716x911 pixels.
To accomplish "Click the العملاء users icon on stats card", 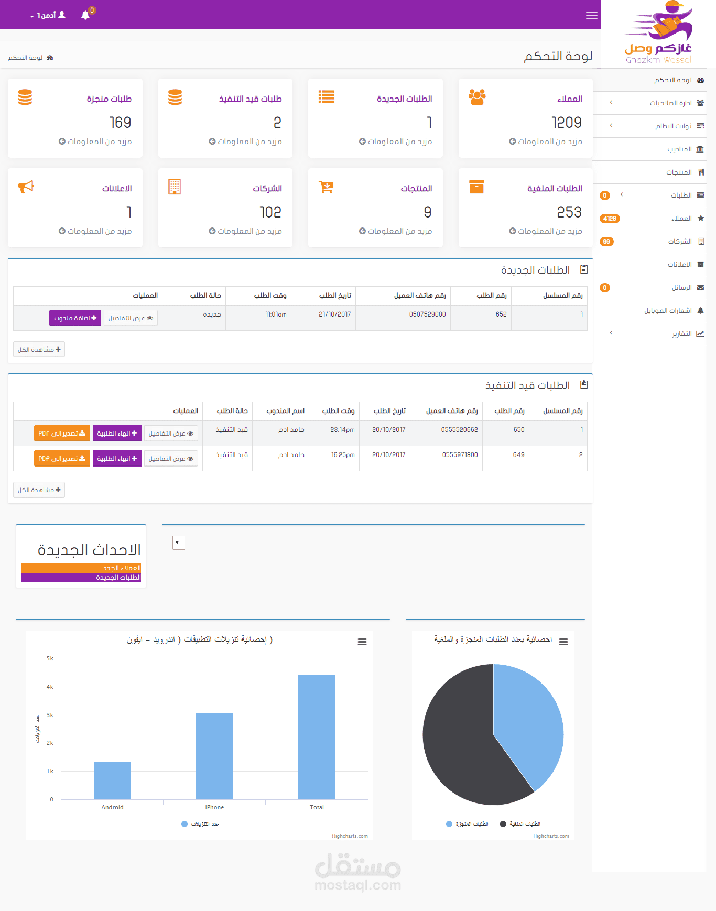I will click(x=477, y=97).
